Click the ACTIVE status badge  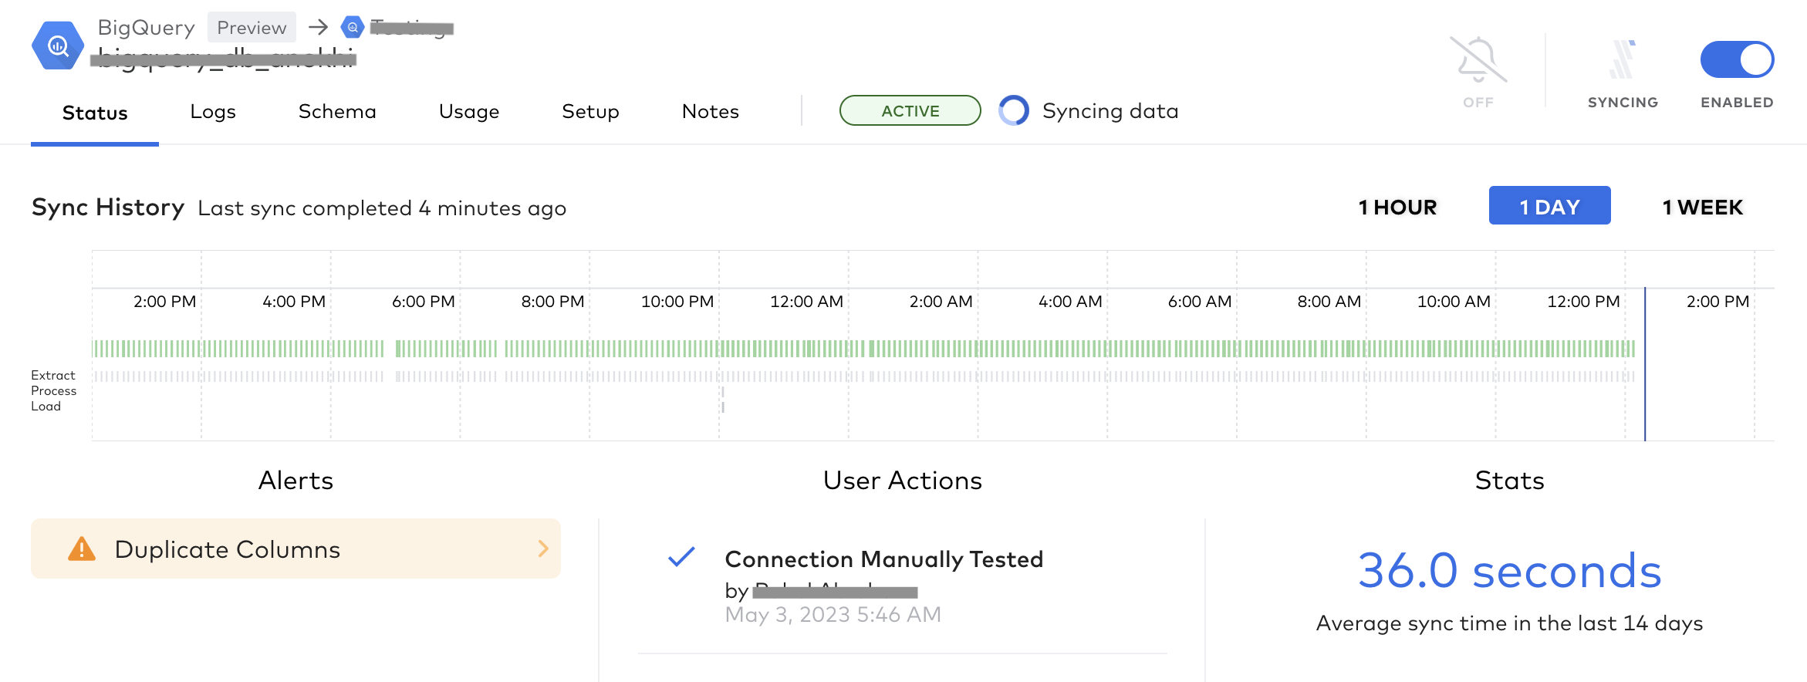pyautogui.click(x=910, y=110)
